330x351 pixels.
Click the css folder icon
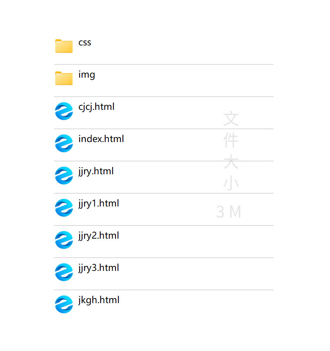coord(64,46)
